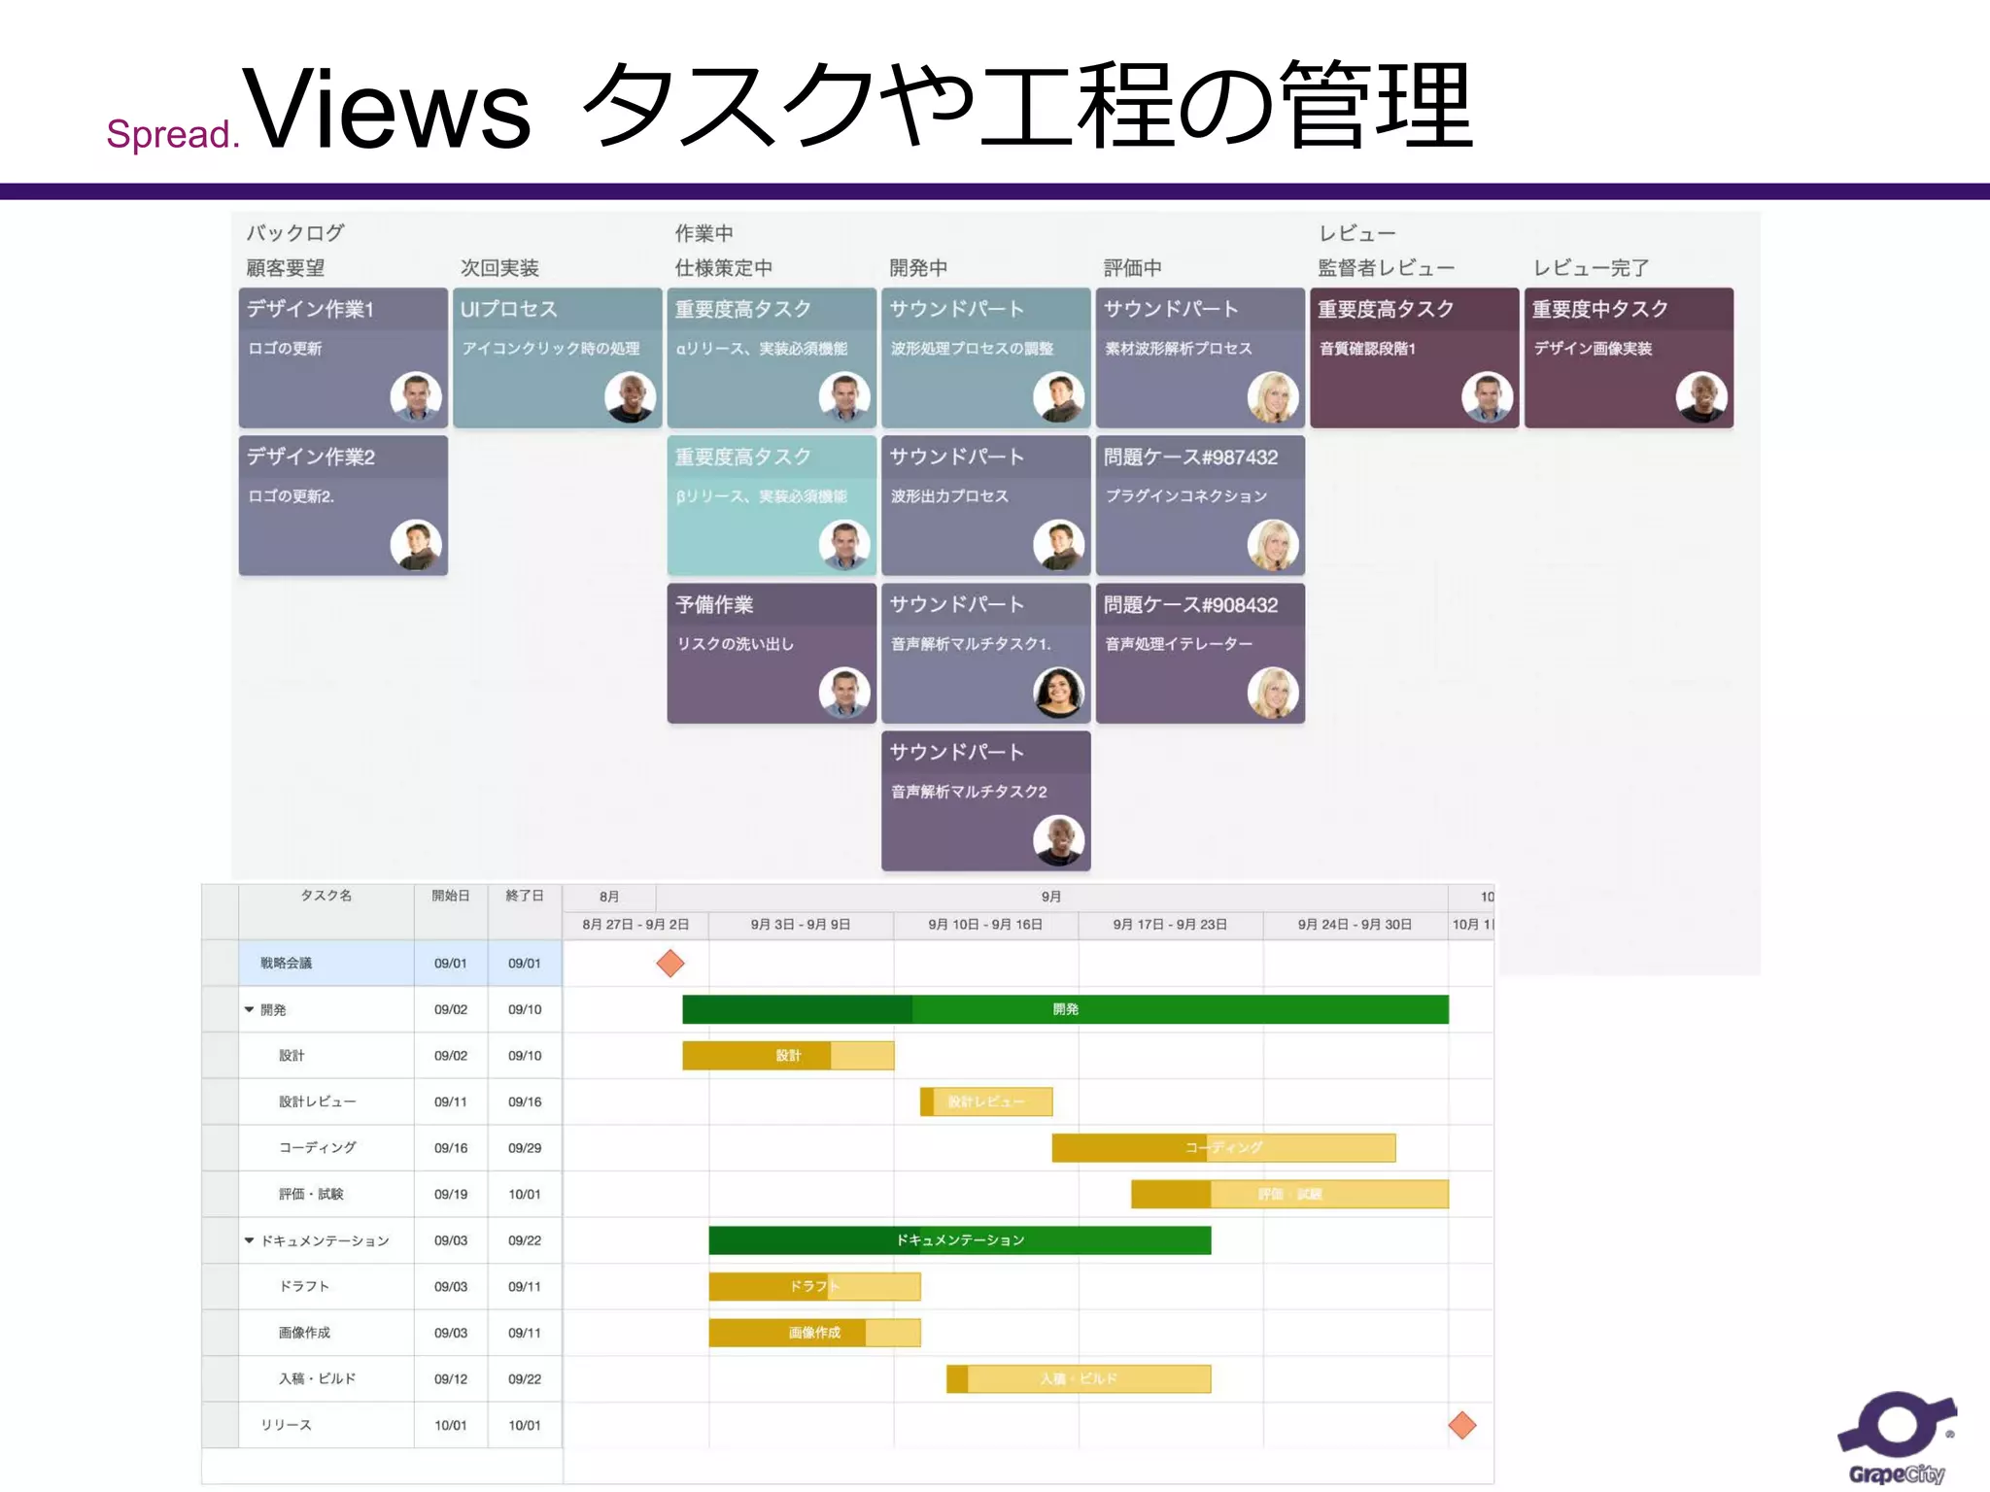Click the 9月 3日 - 9月 9日 week header

click(801, 925)
